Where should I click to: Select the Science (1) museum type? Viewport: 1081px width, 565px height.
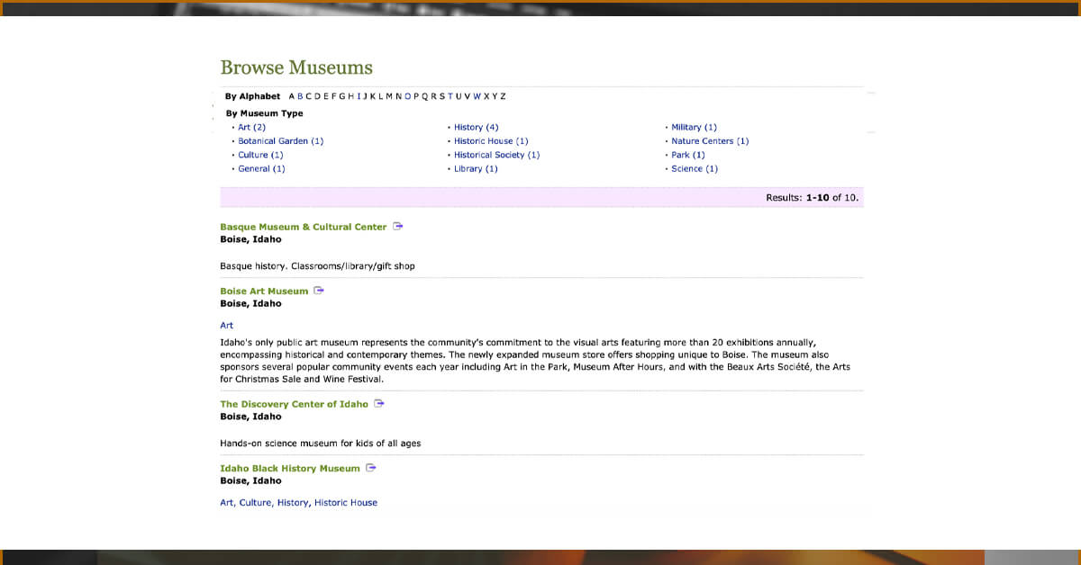pyautogui.click(x=695, y=169)
